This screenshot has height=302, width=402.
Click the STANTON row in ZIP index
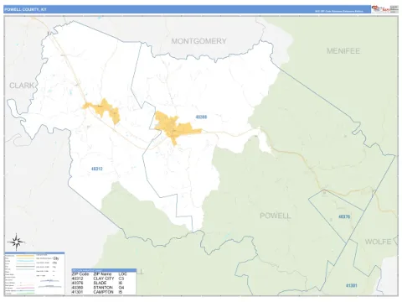[104, 288]
